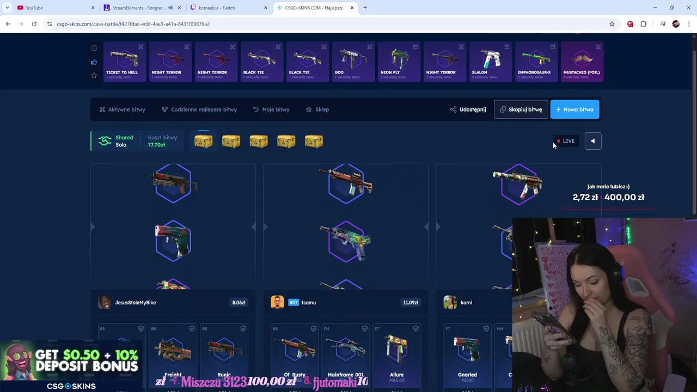Bookmark this page with the star icon

point(612,24)
